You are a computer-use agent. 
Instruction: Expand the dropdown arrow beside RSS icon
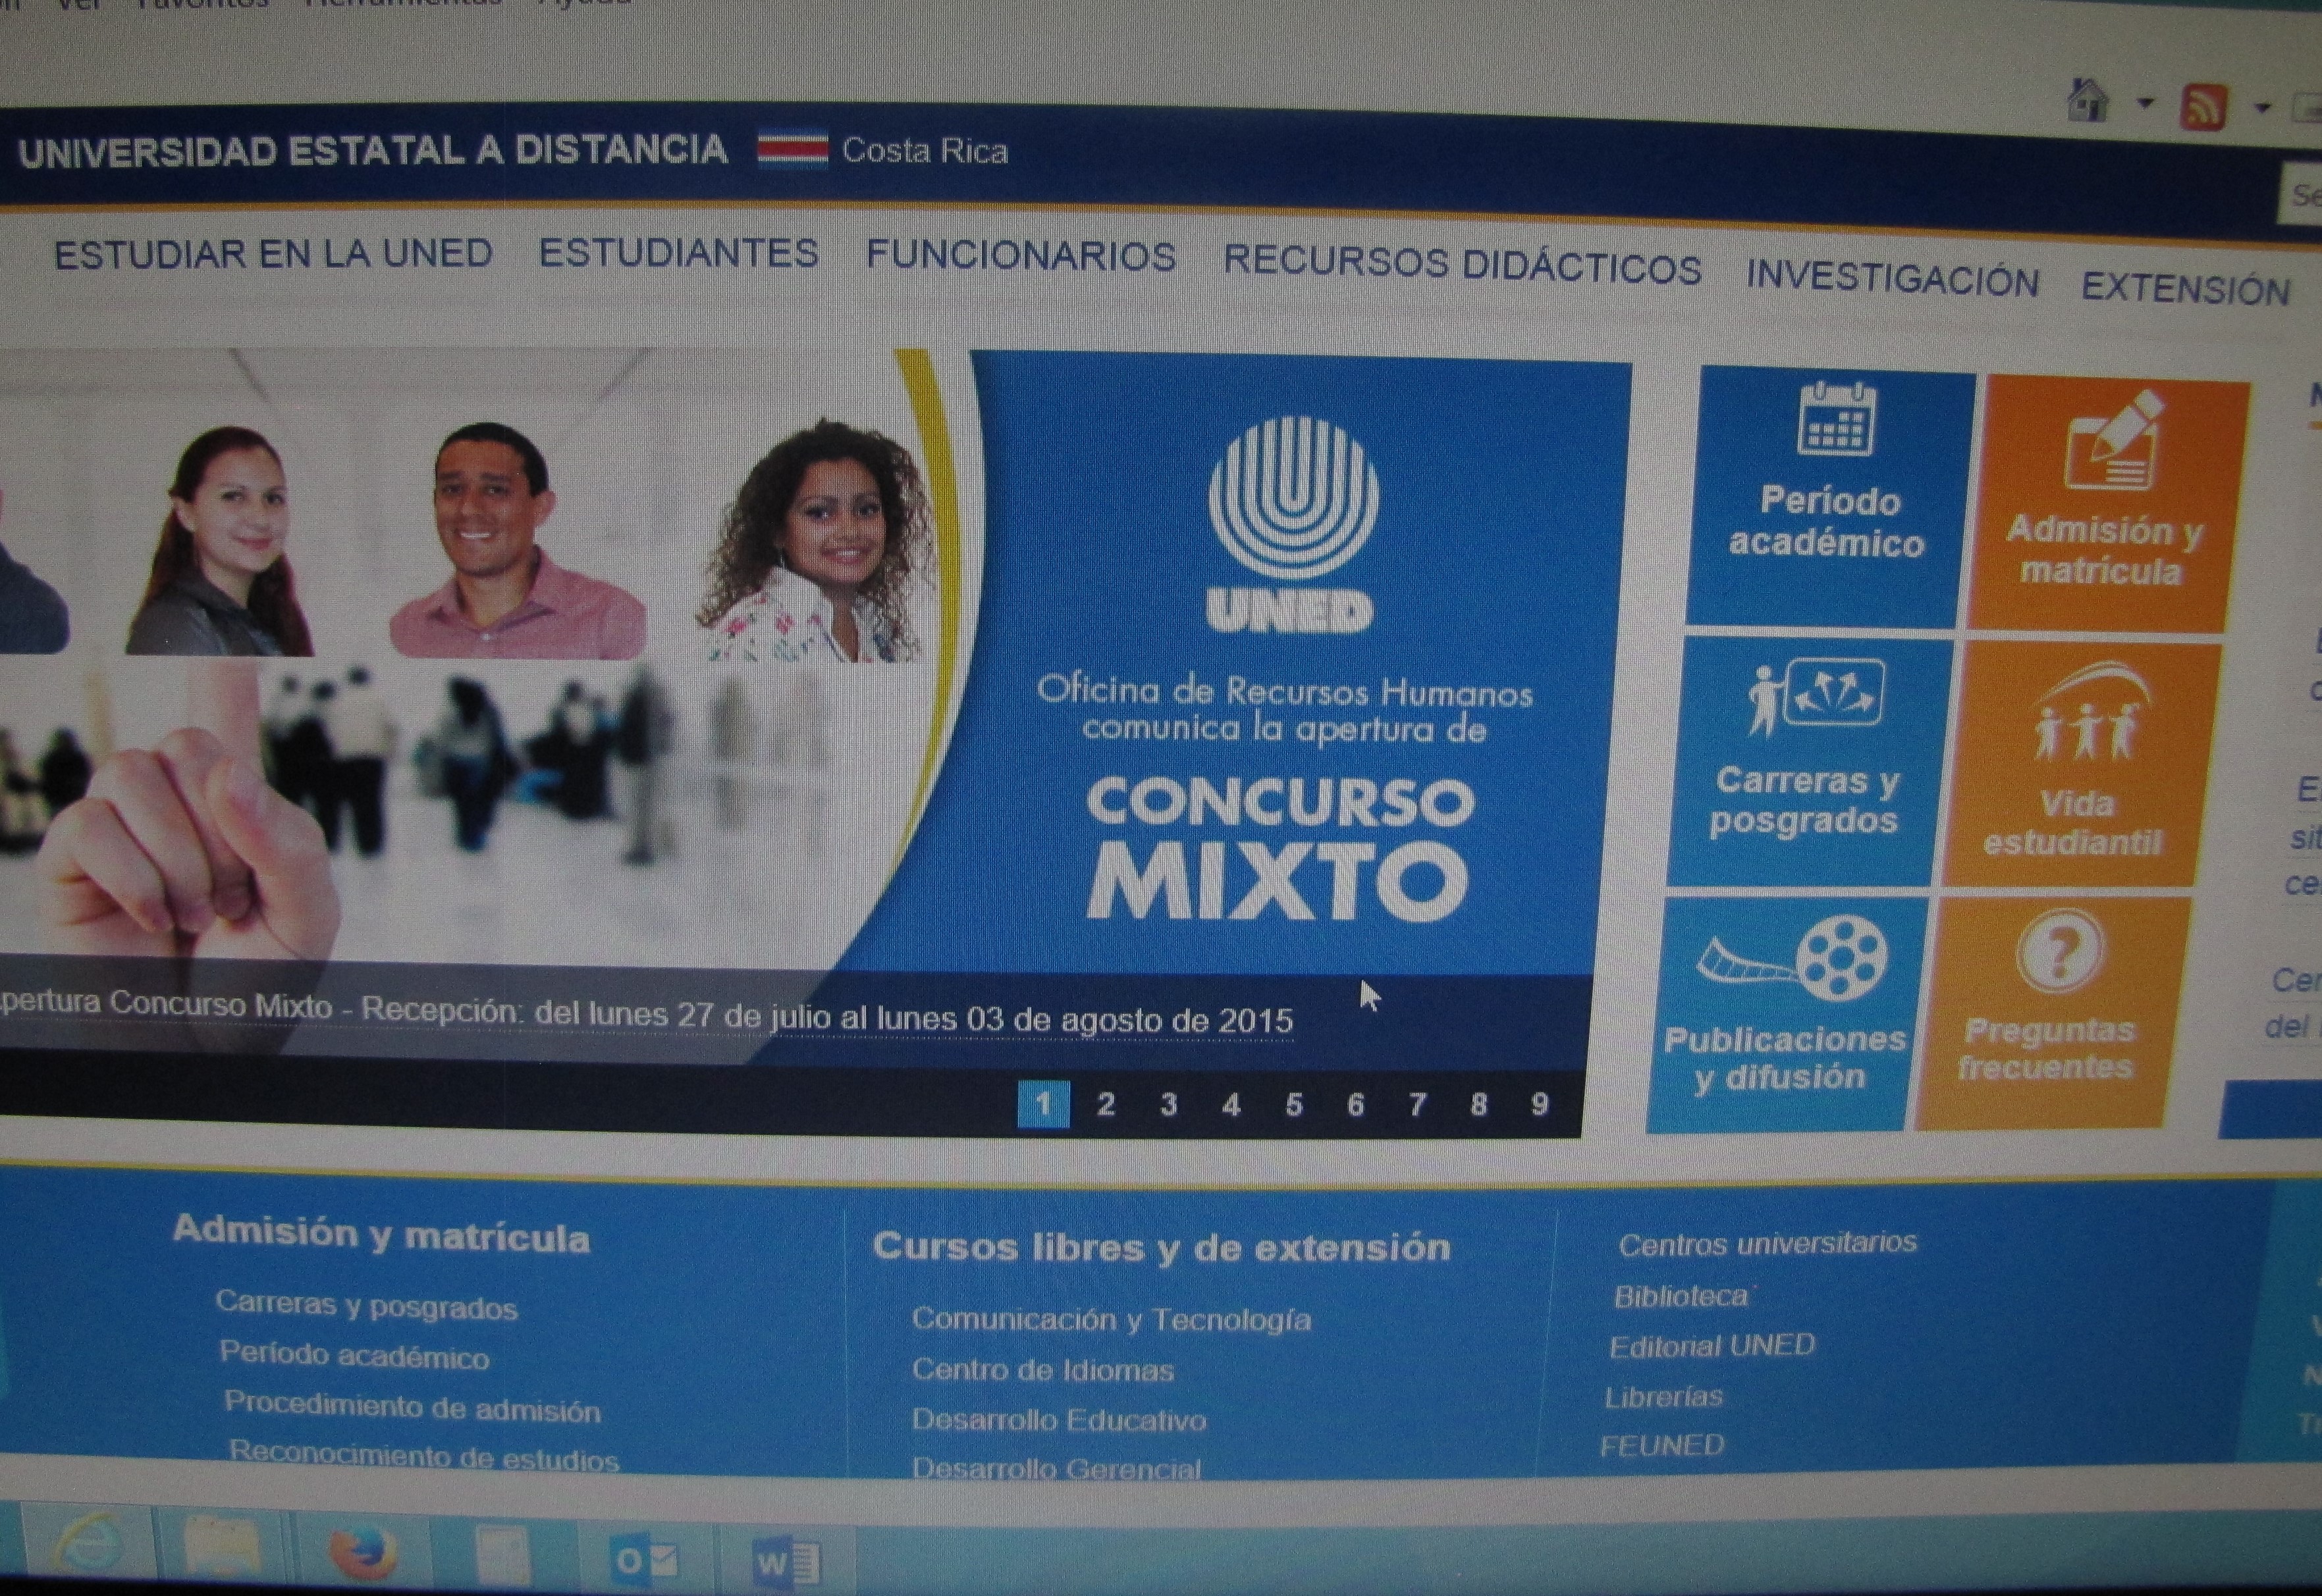[2263, 107]
